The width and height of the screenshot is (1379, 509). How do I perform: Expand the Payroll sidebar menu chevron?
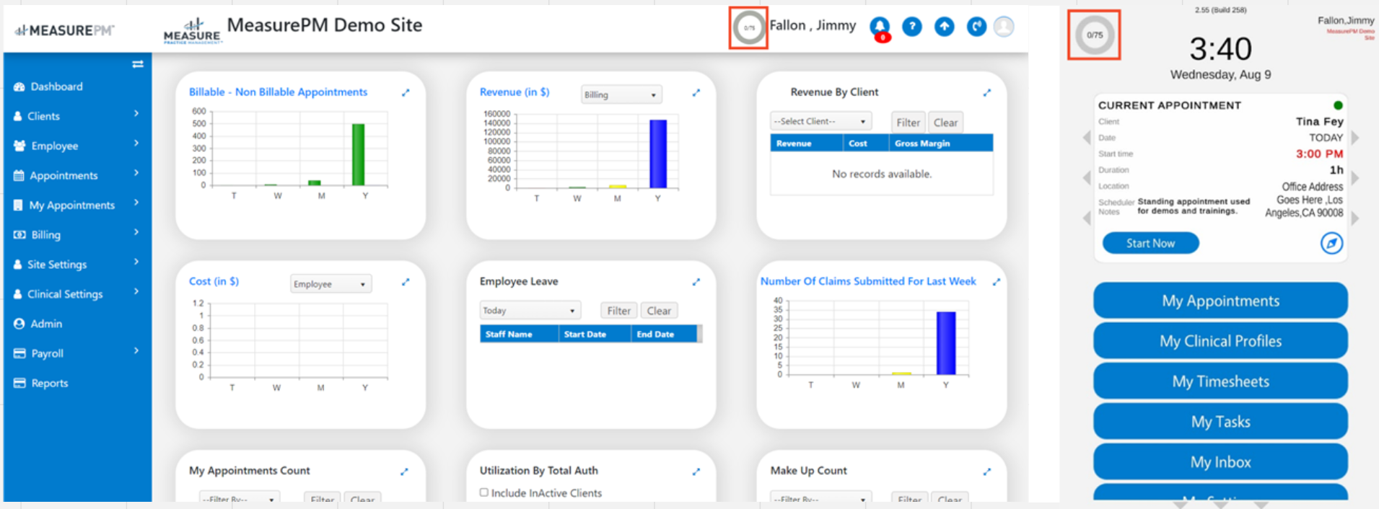coord(136,350)
